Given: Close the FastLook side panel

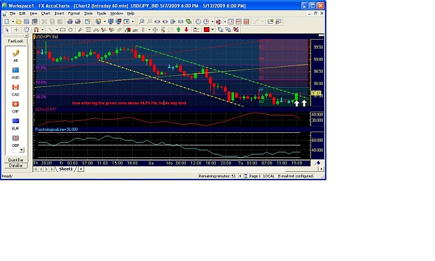Looking at the screenshot, I should coord(26,35).
